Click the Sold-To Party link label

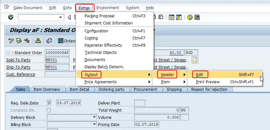[18, 60]
